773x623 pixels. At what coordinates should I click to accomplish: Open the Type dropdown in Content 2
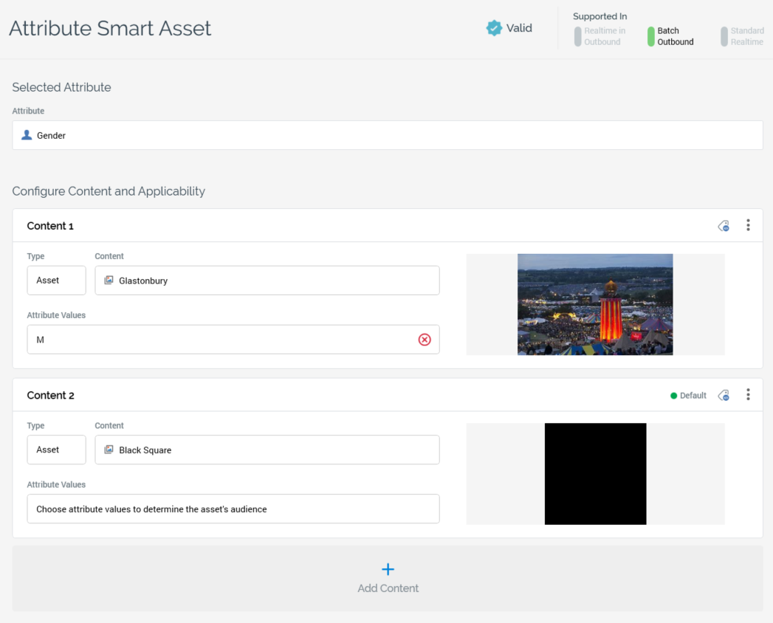click(56, 450)
